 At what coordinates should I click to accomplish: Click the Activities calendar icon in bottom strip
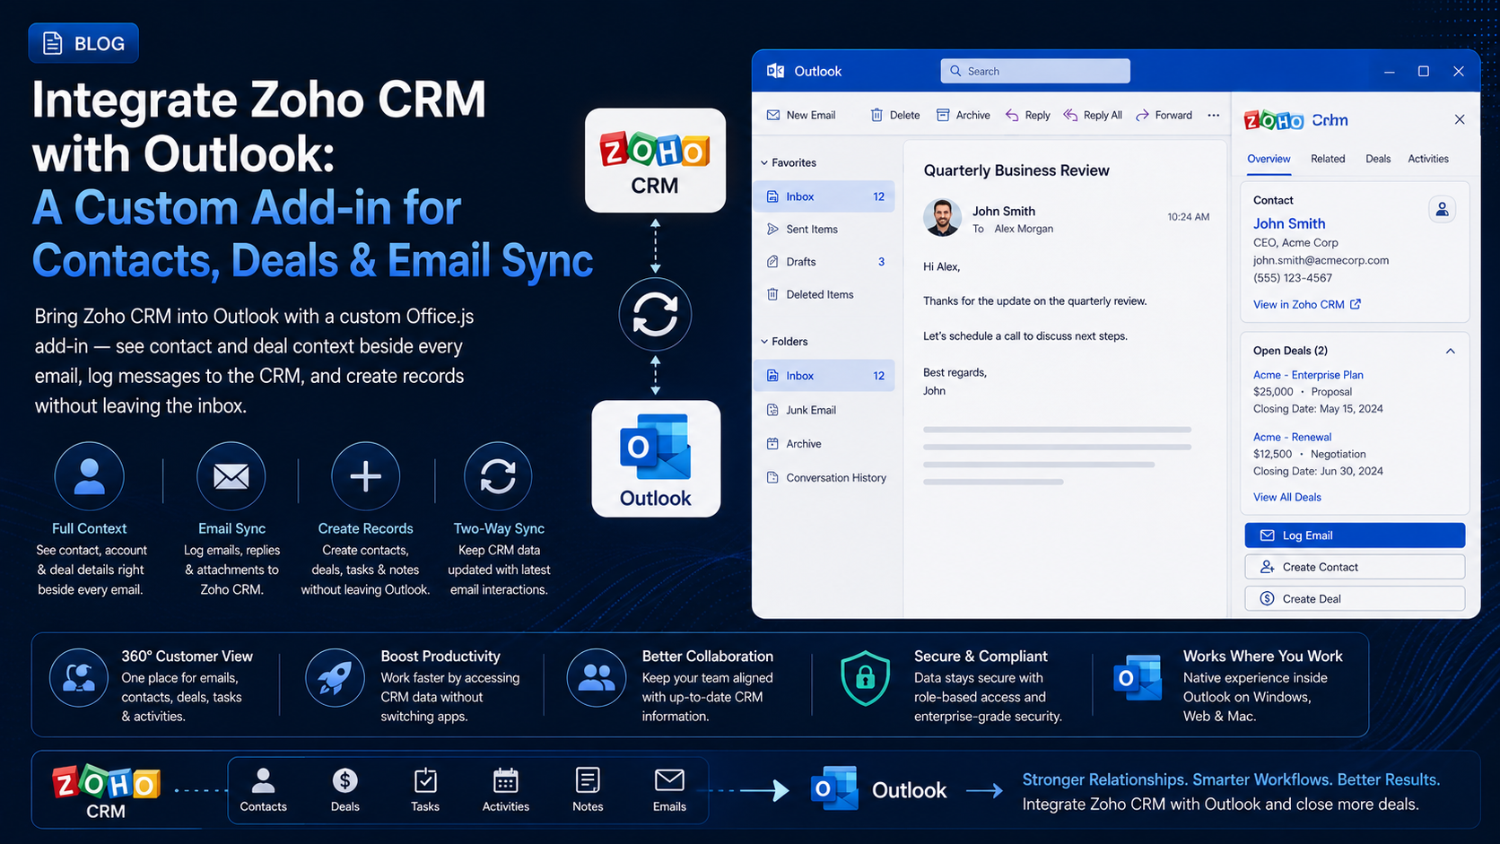(x=506, y=780)
